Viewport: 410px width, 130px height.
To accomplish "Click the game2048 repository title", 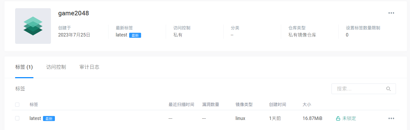I will coord(73,13).
